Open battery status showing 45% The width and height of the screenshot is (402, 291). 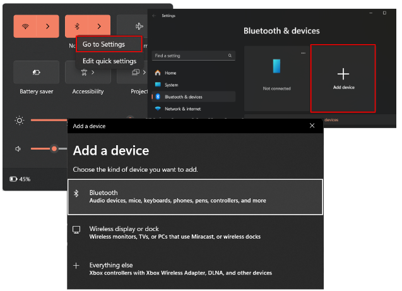[x=20, y=179]
